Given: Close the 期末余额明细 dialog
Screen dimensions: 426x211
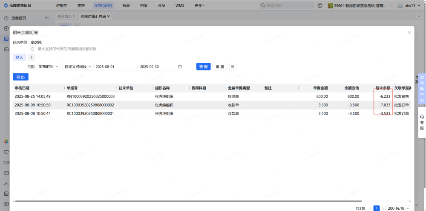Looking at the screenshot, I should [x=409, y=32].
